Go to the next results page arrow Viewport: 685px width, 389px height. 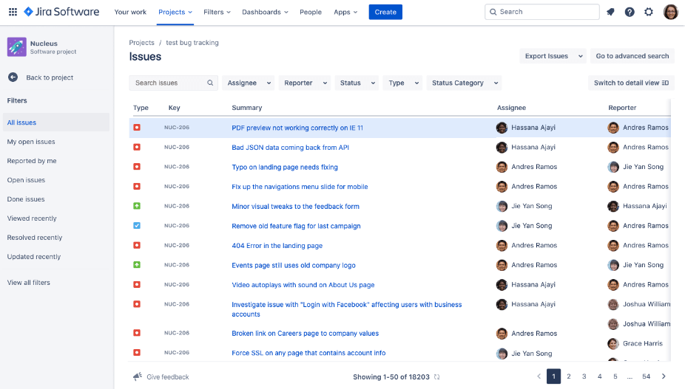tap(664, 376)
